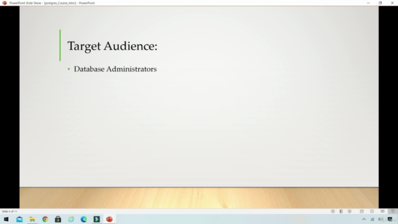The width and height of the screenshot is (398, 224).
Task: Open File Explorer from taskbar
Action: [x=32, y=219]
